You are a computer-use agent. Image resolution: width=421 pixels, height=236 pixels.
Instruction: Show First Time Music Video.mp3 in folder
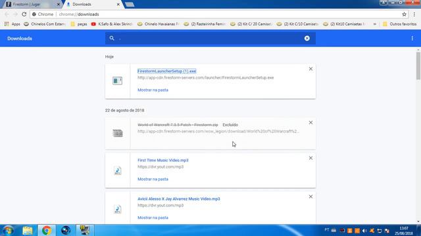(153, 179)
